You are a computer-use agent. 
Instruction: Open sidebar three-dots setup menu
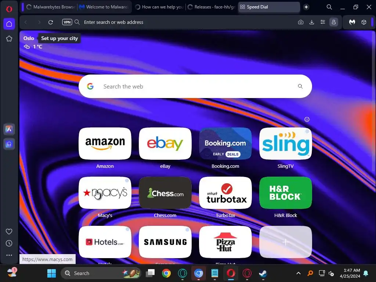9,255
